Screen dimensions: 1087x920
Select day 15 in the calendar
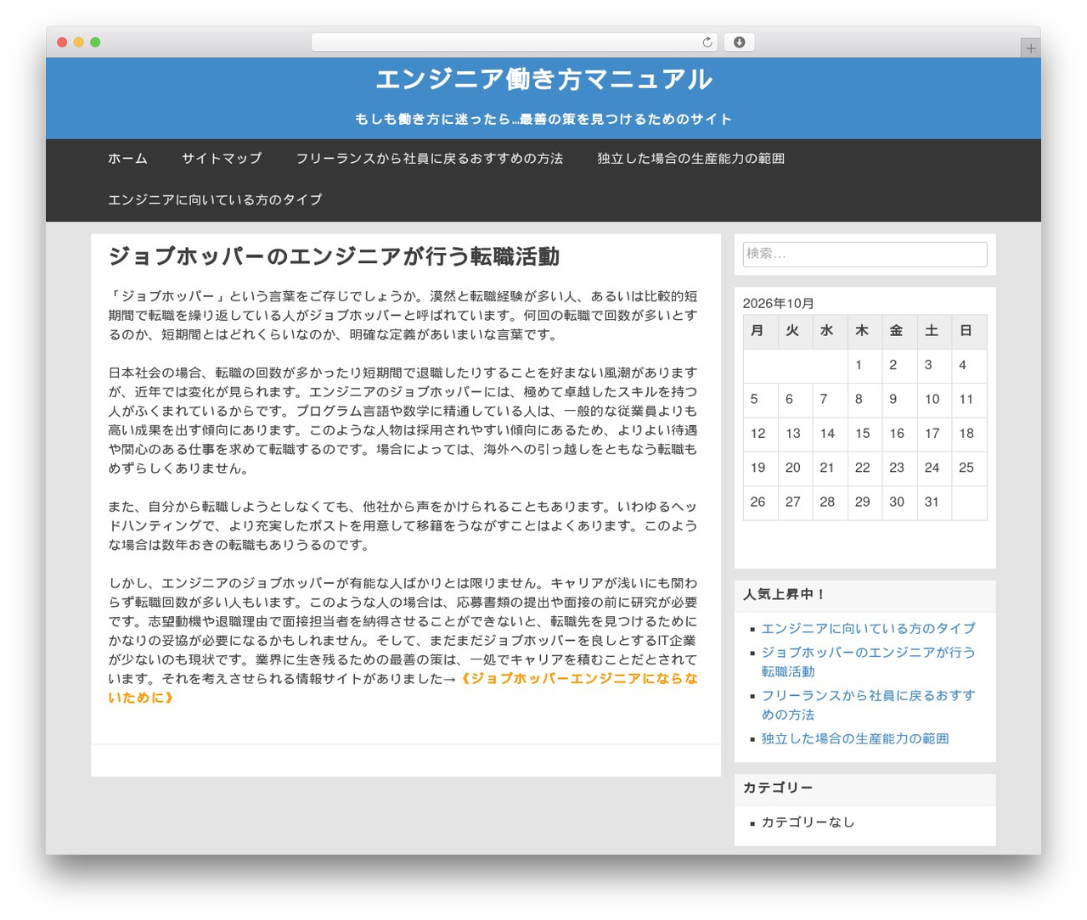(863, 434)
